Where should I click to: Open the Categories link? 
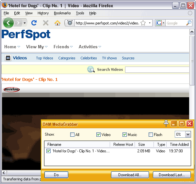tap(67, 58)
